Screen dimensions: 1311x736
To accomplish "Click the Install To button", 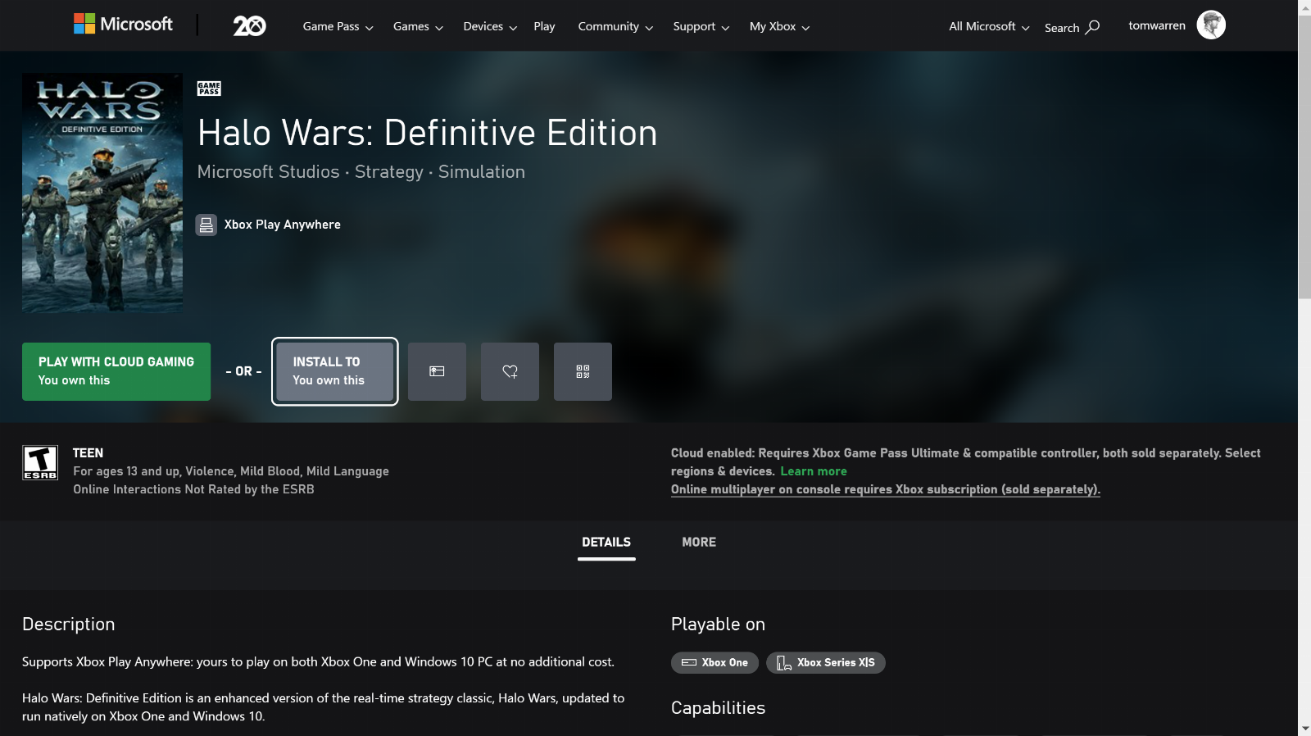I will click(335, 371).
